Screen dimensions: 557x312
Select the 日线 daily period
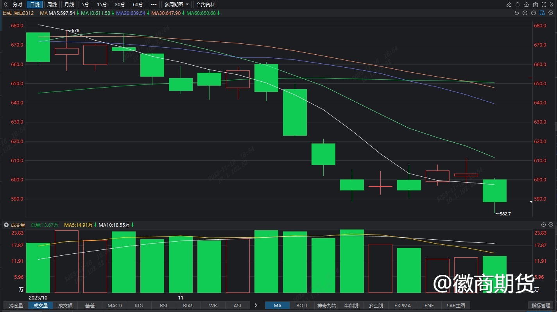(35, 5)
